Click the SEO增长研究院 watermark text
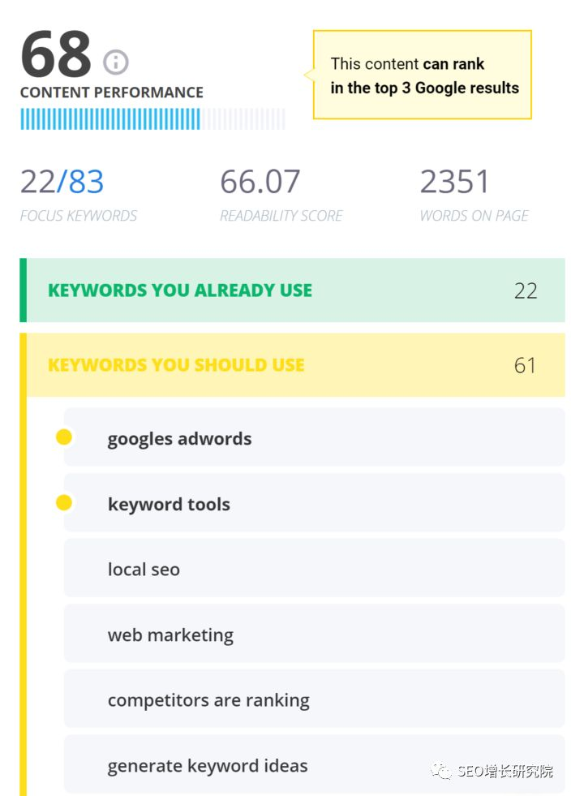 [x=505, y=771]
